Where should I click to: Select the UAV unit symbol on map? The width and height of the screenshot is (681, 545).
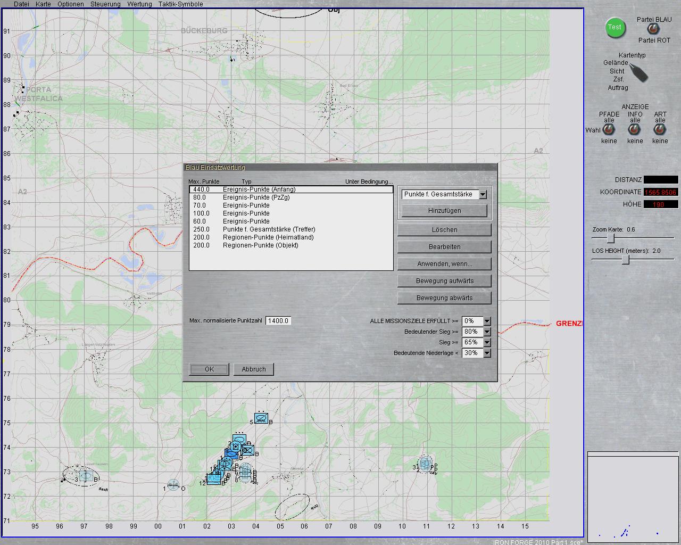(425, 464)
